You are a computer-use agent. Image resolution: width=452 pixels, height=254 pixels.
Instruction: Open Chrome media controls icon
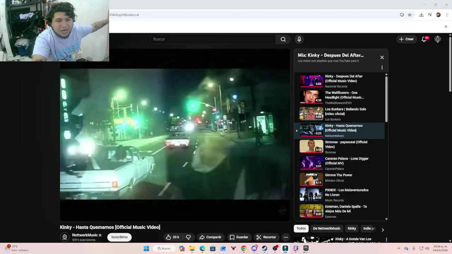pyautogui.click(x=430, y=15)
